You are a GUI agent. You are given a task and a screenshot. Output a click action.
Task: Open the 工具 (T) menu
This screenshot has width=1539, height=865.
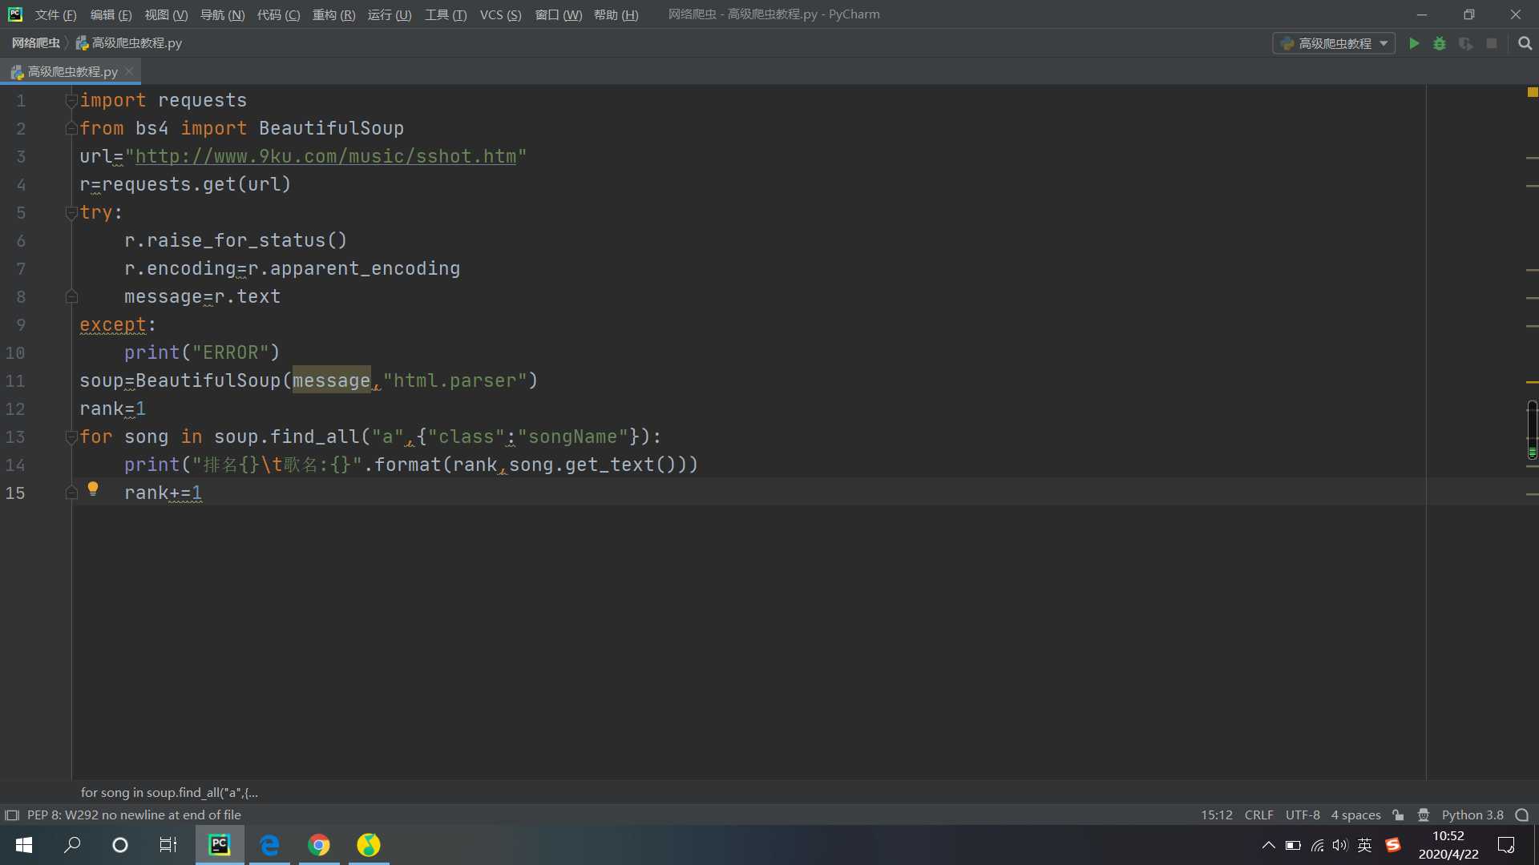coord(446,14)
